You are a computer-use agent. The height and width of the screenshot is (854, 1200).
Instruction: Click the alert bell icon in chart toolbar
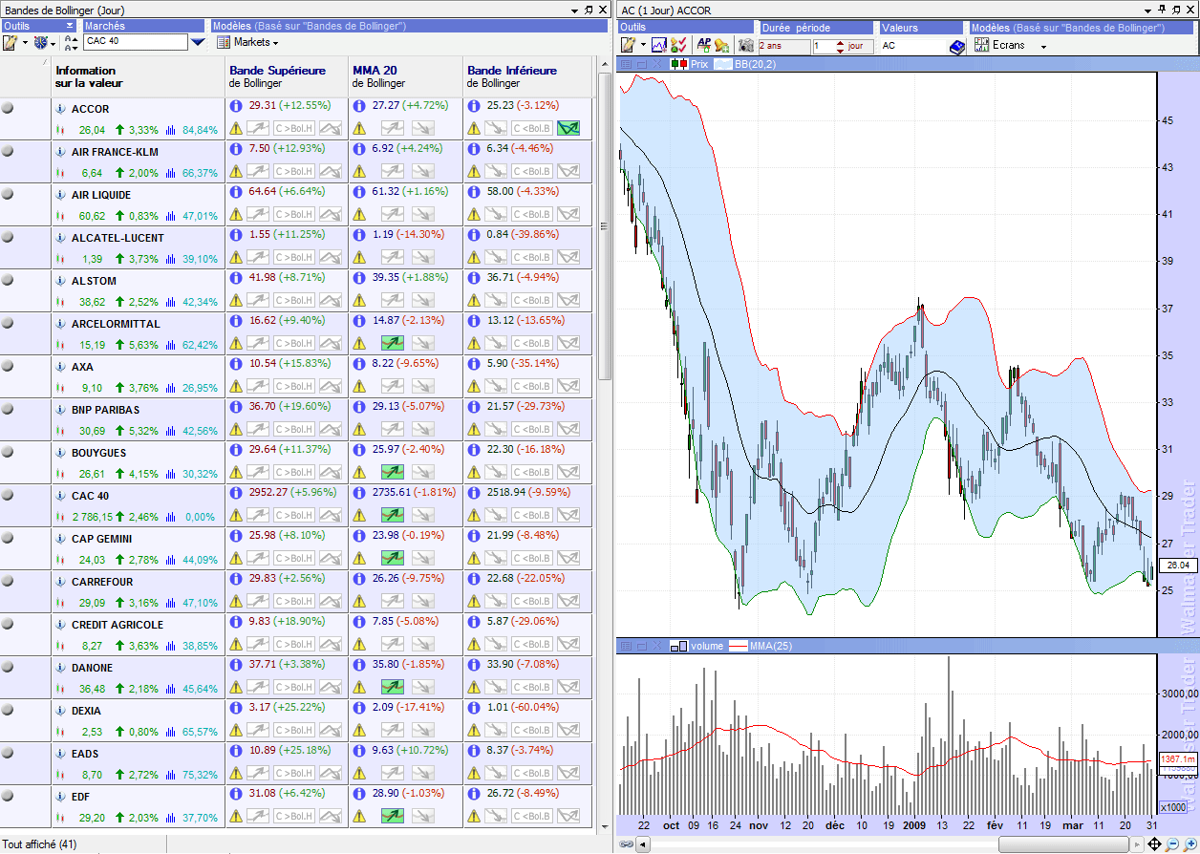click(x=721, y=45)
